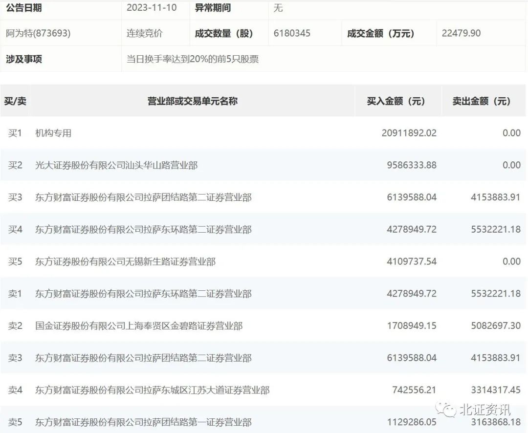Select 0.00 sell amount in 买1 row
The width and height of the screenshot is (528, 433).
click(511, 133)
